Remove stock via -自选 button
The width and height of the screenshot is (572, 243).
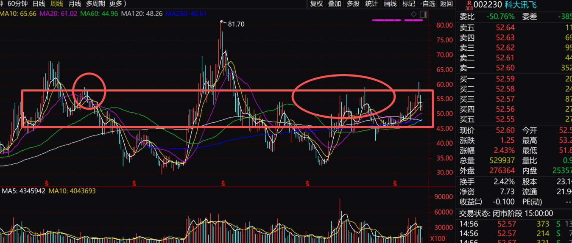click(428, 4)
